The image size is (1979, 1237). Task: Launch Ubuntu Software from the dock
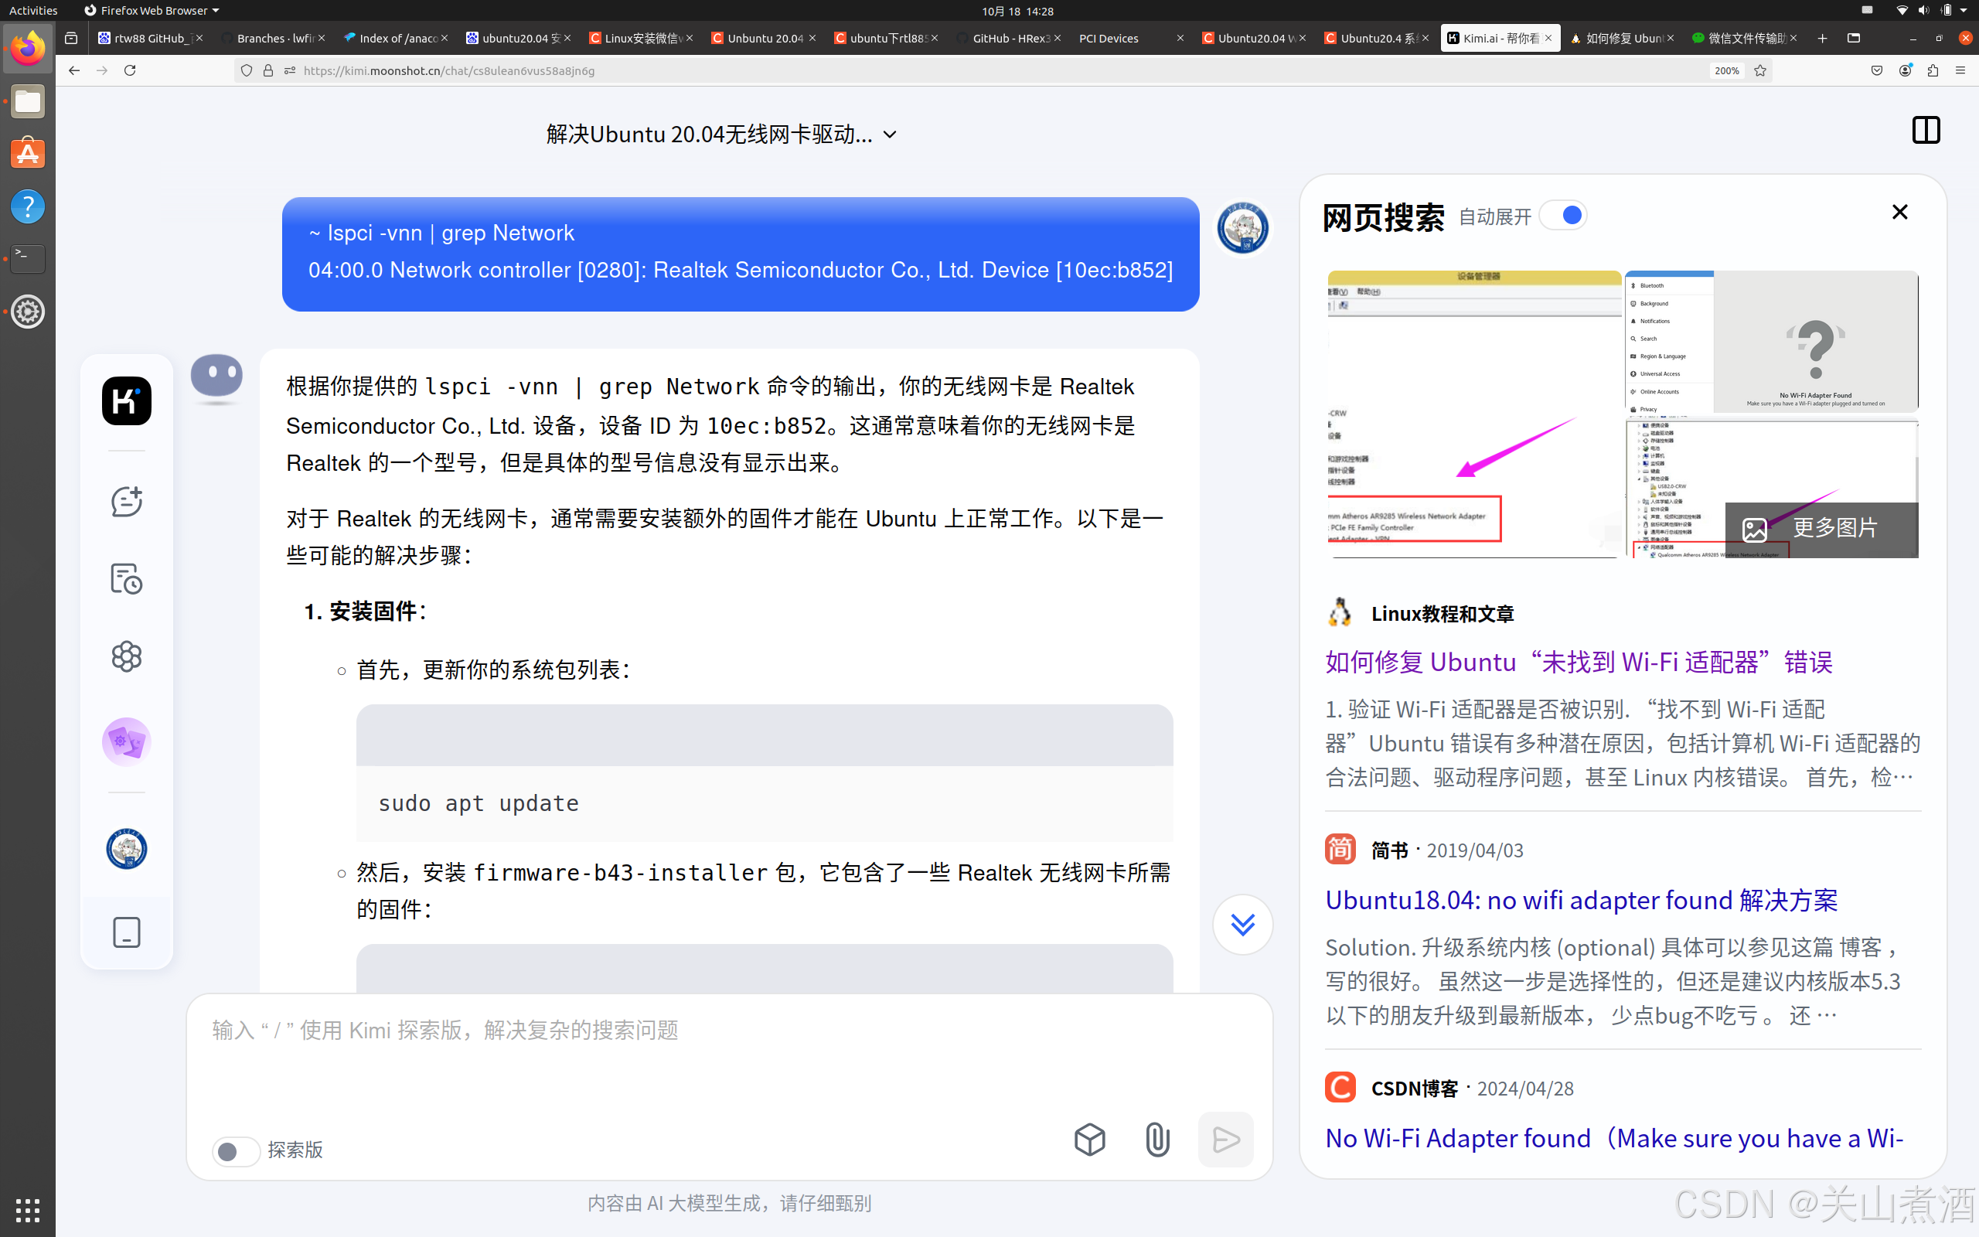(x=28, y=154)
